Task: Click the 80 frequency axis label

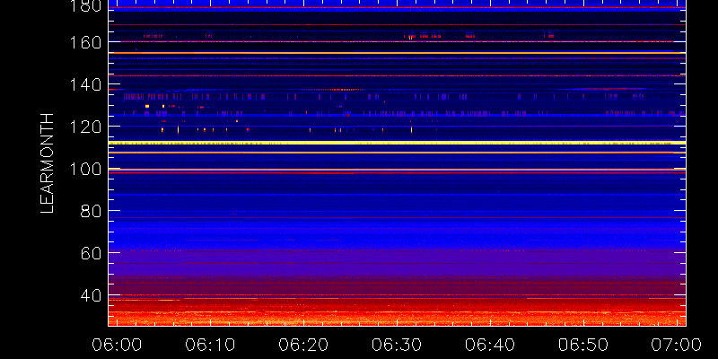Action: [x=91, y=211]
